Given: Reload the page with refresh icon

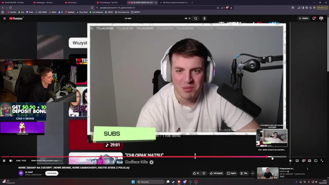Looking at the screenshot, I should (10, 8).
